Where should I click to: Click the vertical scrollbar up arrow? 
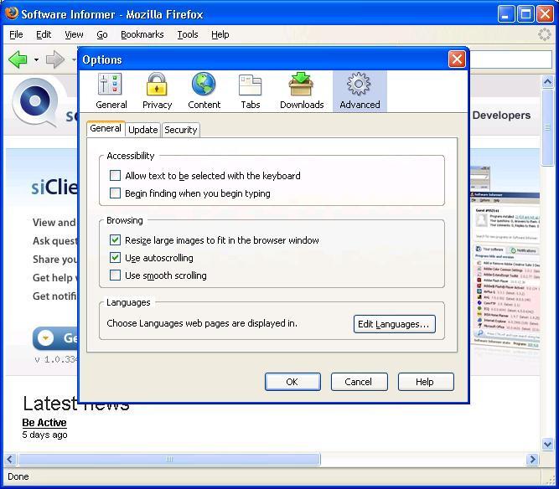tap(547, 82)
